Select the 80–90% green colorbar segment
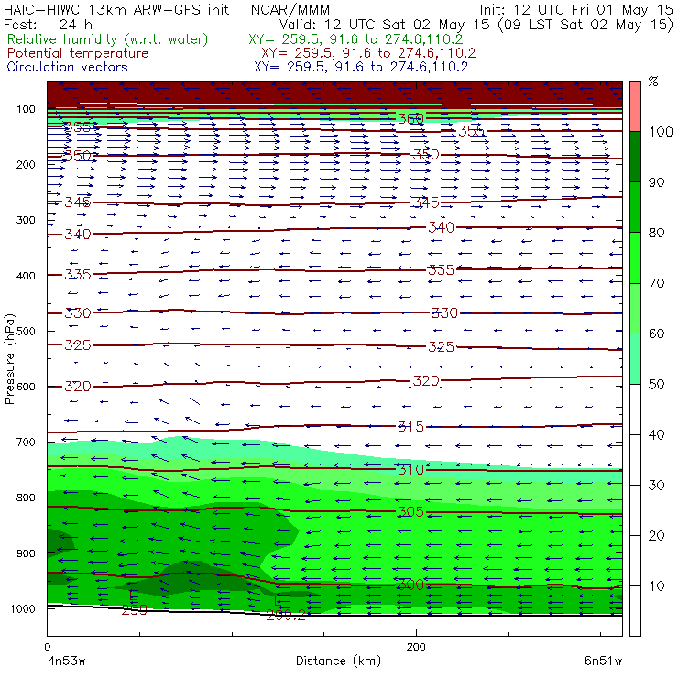Image resolution: width=678 pixels, height=678 pixels. pyautogui.click(x=635, y=207)
